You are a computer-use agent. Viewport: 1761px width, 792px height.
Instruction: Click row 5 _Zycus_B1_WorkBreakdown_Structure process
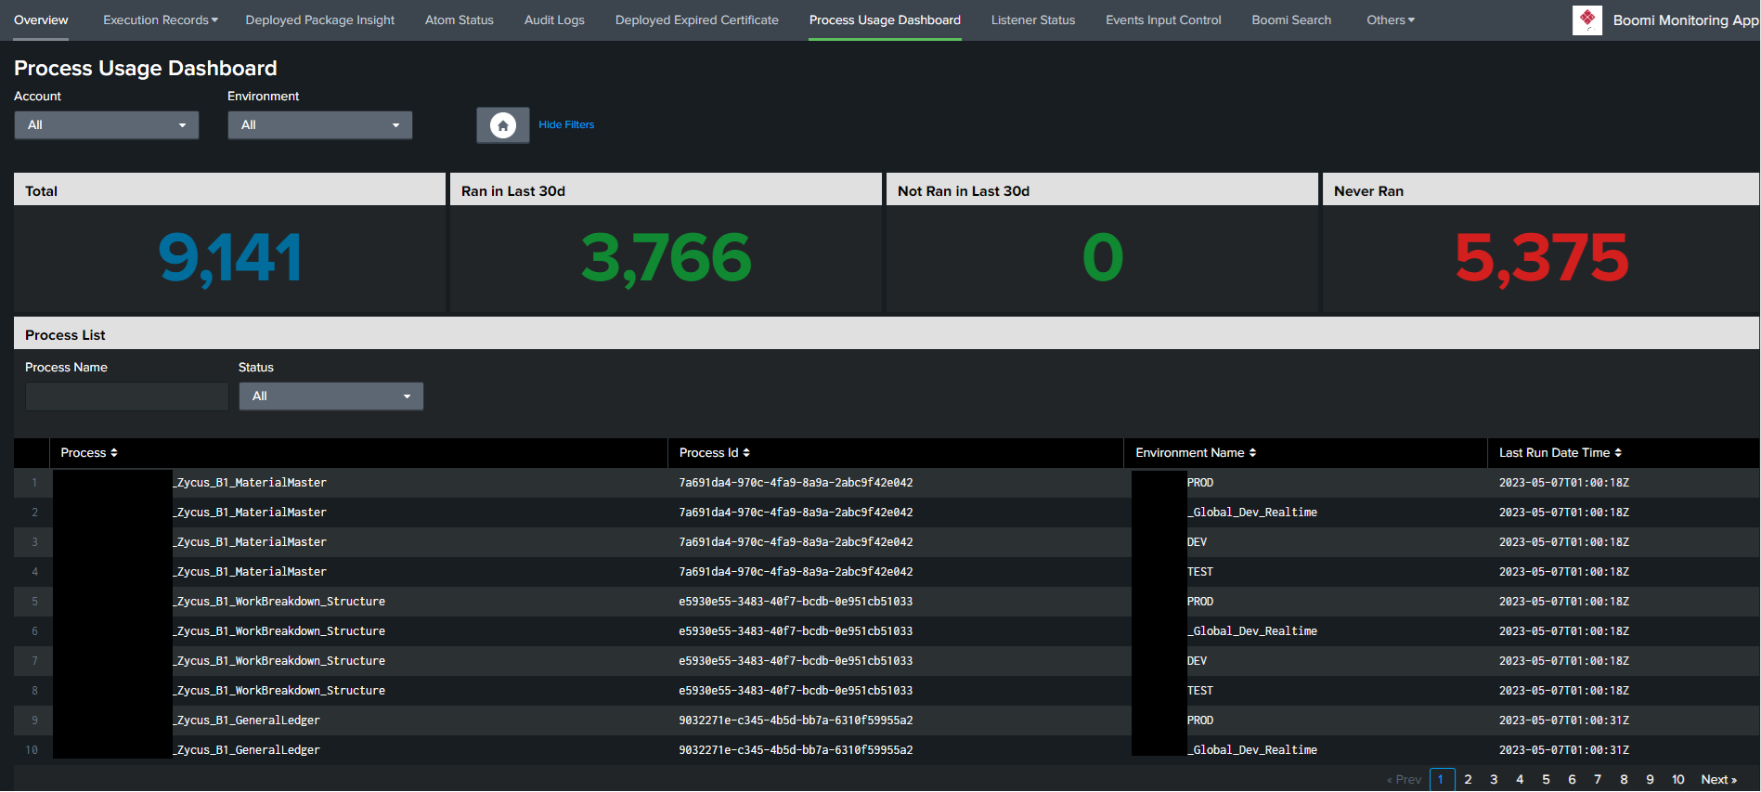tap(278, 602)
